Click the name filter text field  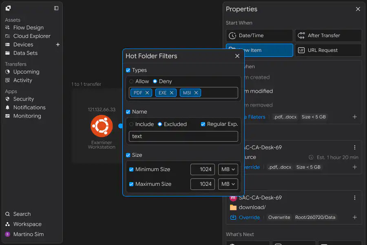pyautogui.click(x=183, y=136)
